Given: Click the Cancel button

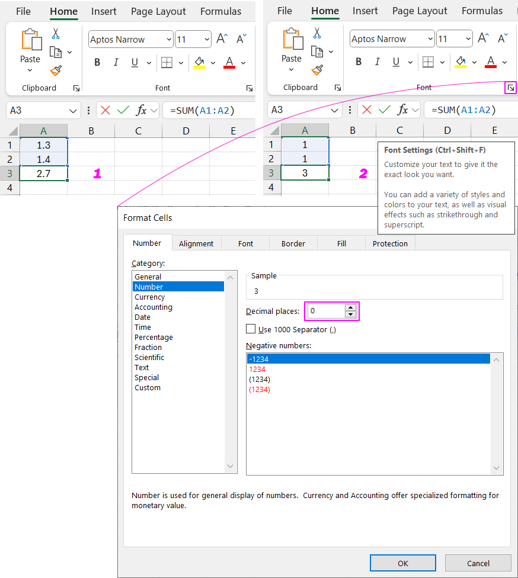Looking at the screenshot, I should coord(478,563).
